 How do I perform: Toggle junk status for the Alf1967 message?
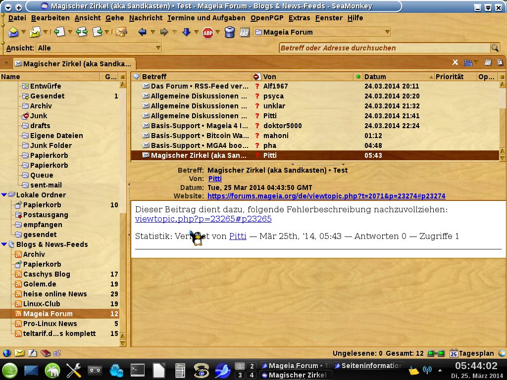(x=257, y=86)
